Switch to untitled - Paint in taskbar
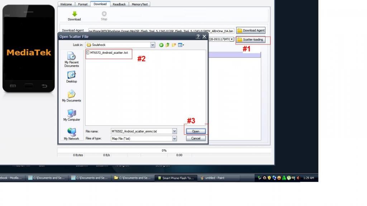367x206 pixels. tap(214, 178)
